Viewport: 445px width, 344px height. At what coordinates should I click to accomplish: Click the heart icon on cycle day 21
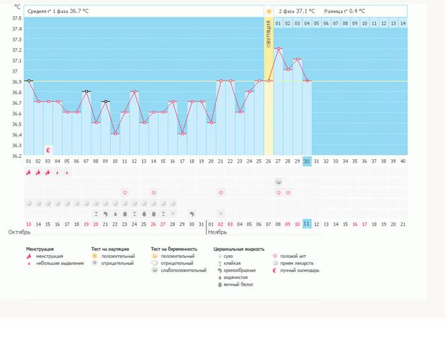pyautogui.click(x=220, y=193)
